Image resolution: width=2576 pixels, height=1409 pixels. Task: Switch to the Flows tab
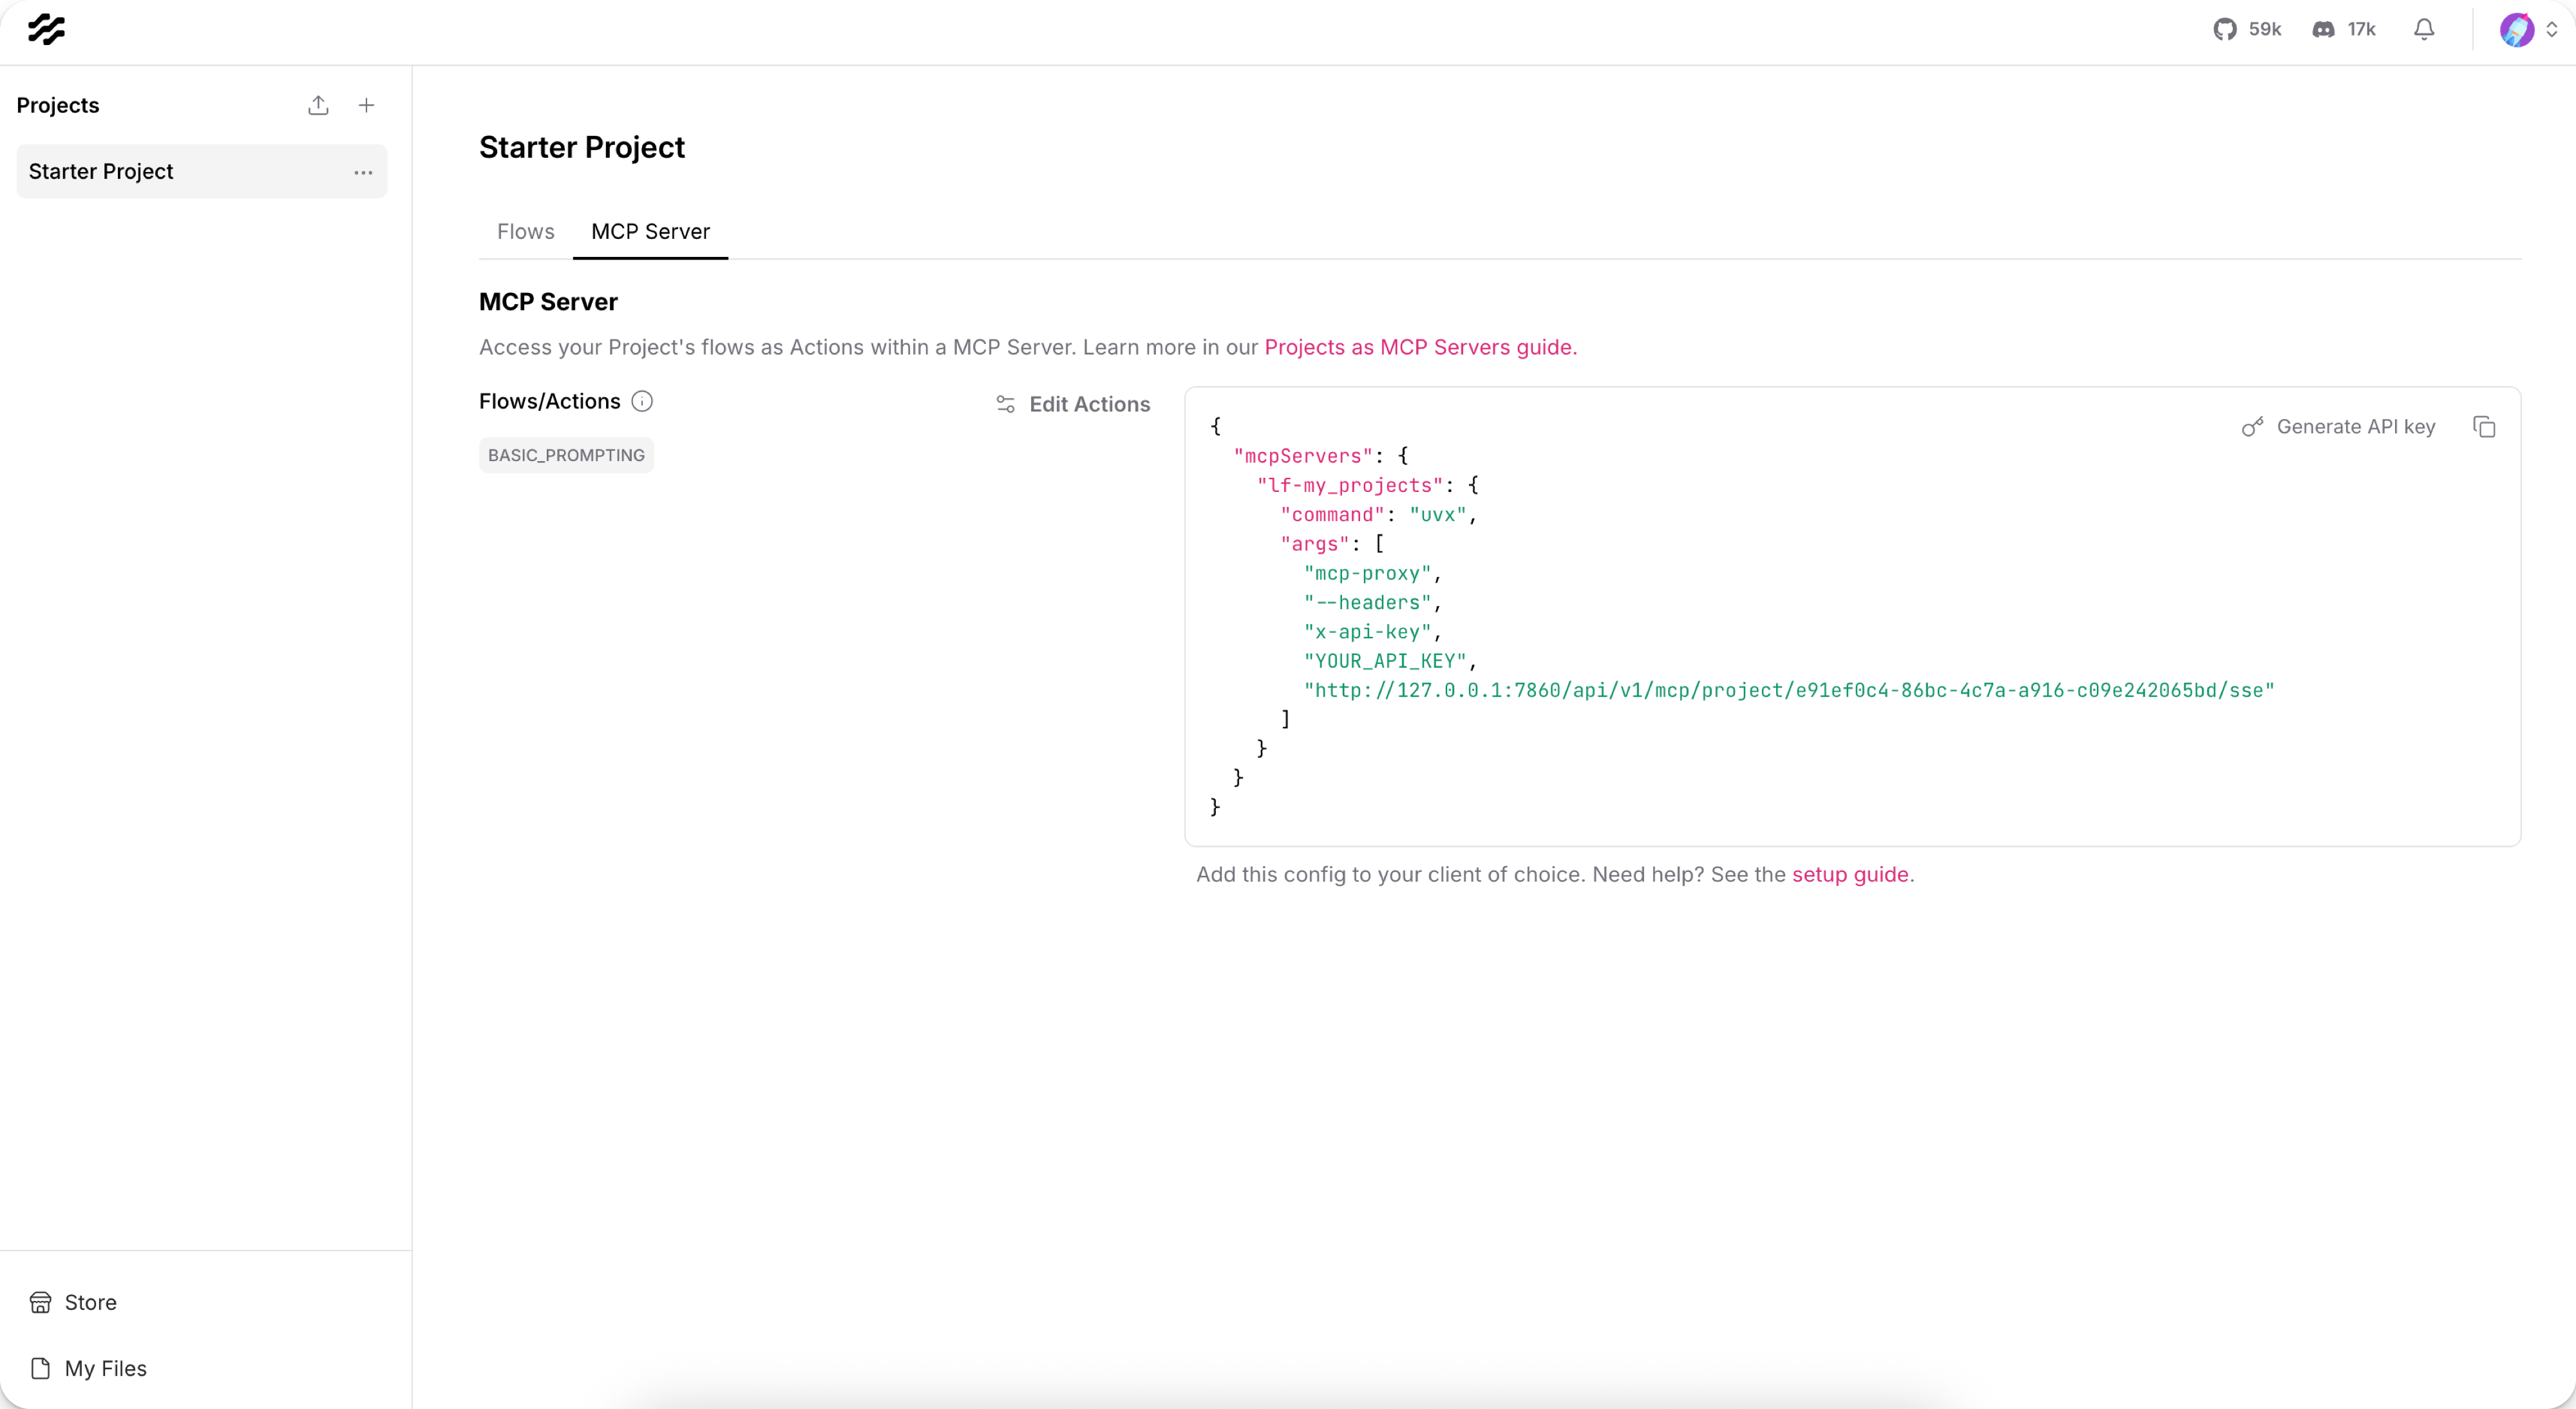525,231
